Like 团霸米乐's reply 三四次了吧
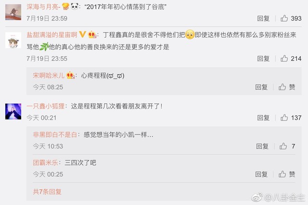Image resolution: width=308 pixels, height=205 pixels. click(x=282, y=174)
